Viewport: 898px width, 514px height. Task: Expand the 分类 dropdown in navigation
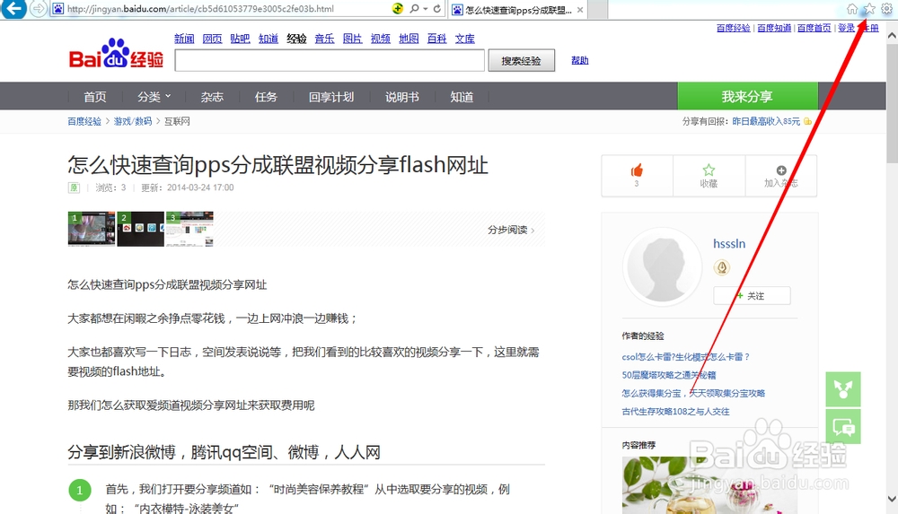(154, 97)
